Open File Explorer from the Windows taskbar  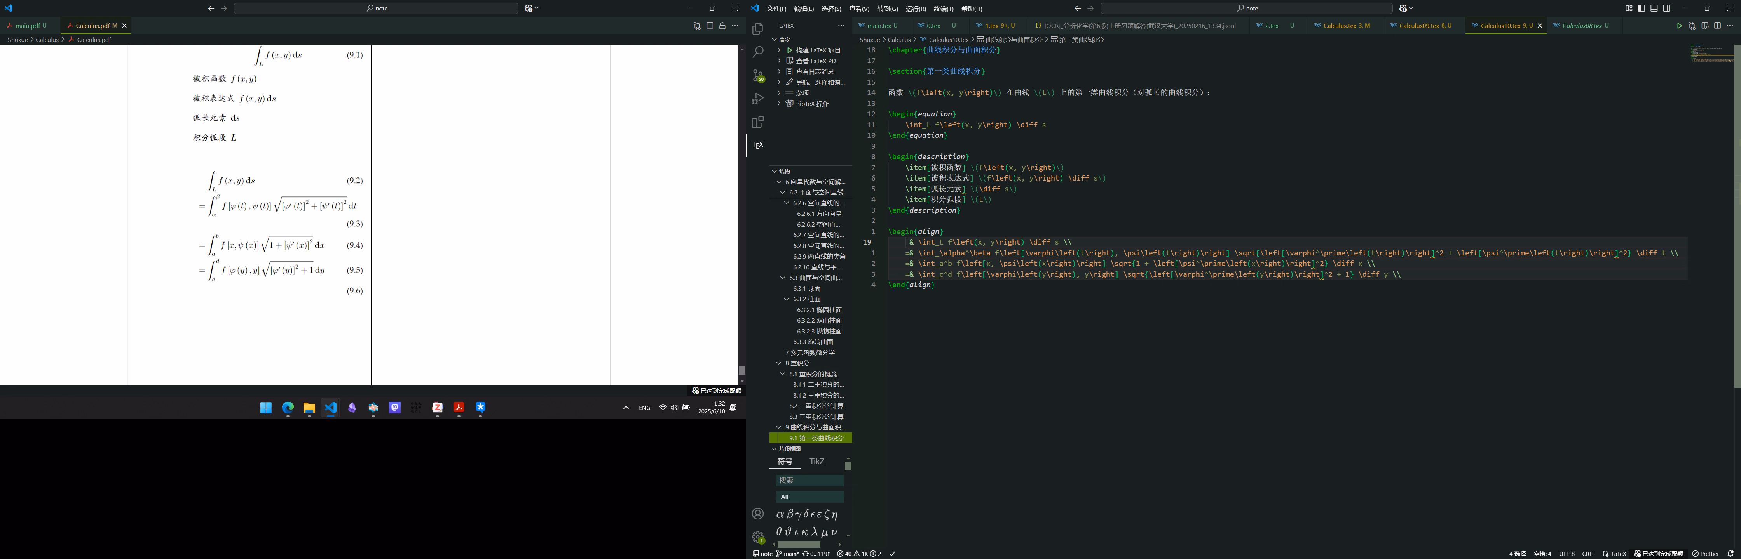(x=309, y=408)
